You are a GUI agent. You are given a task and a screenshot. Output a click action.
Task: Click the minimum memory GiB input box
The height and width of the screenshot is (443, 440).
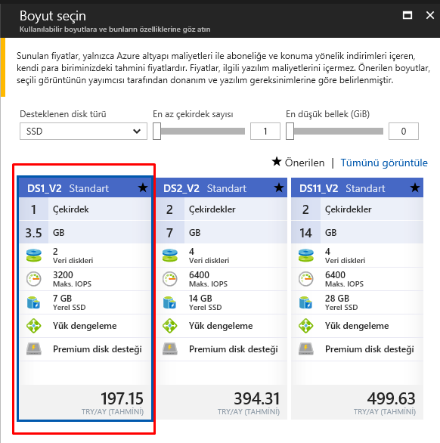[404, 131]
